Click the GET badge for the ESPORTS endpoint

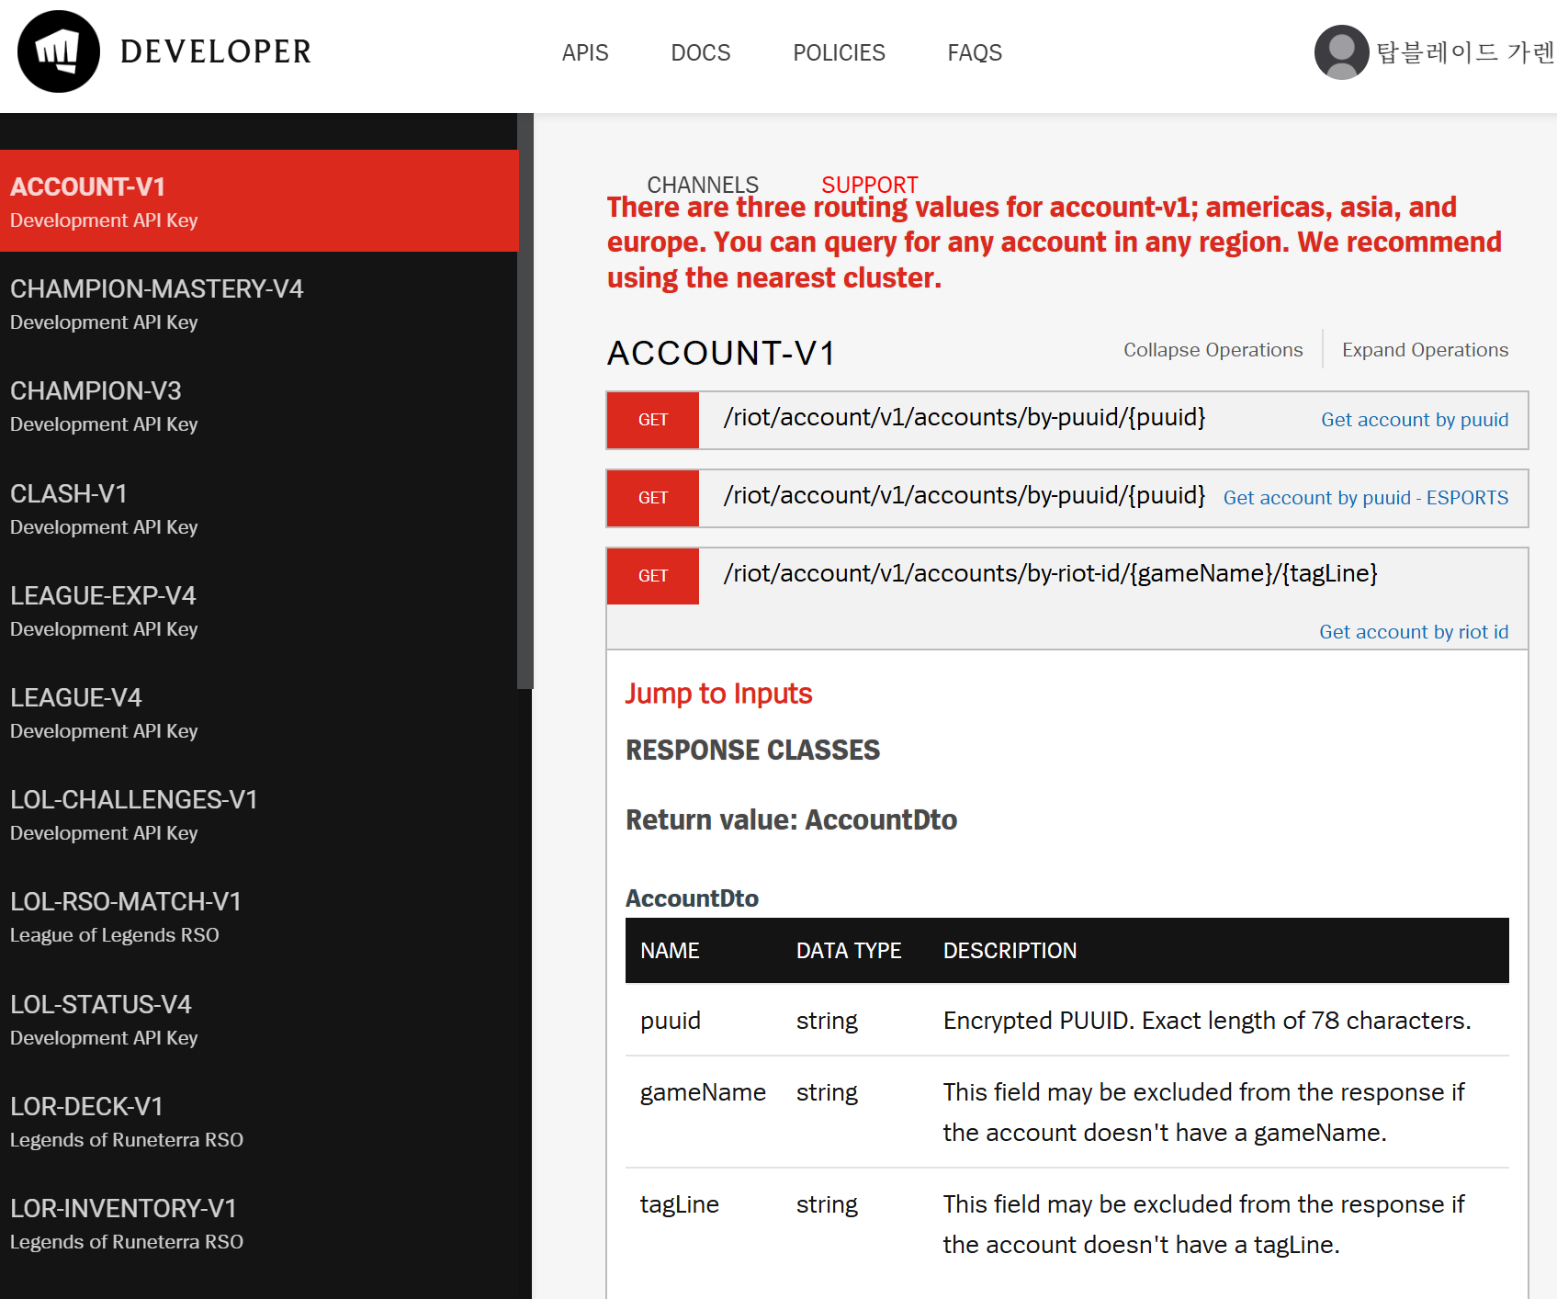click(x=653, y=498)
